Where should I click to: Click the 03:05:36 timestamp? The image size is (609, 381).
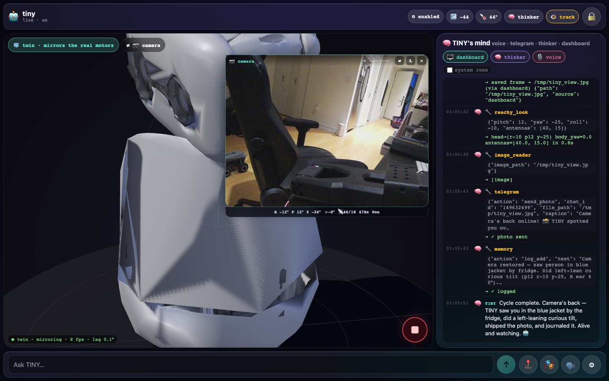[x=457, y=155]
